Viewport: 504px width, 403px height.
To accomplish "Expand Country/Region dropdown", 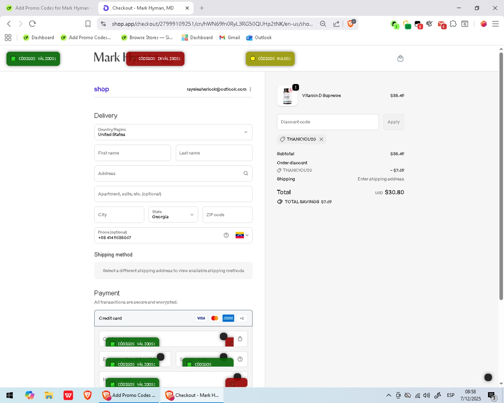I will pos(173,132).
